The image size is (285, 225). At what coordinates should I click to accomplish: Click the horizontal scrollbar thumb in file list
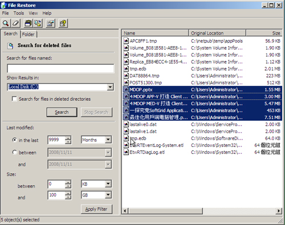click(166, 211)
